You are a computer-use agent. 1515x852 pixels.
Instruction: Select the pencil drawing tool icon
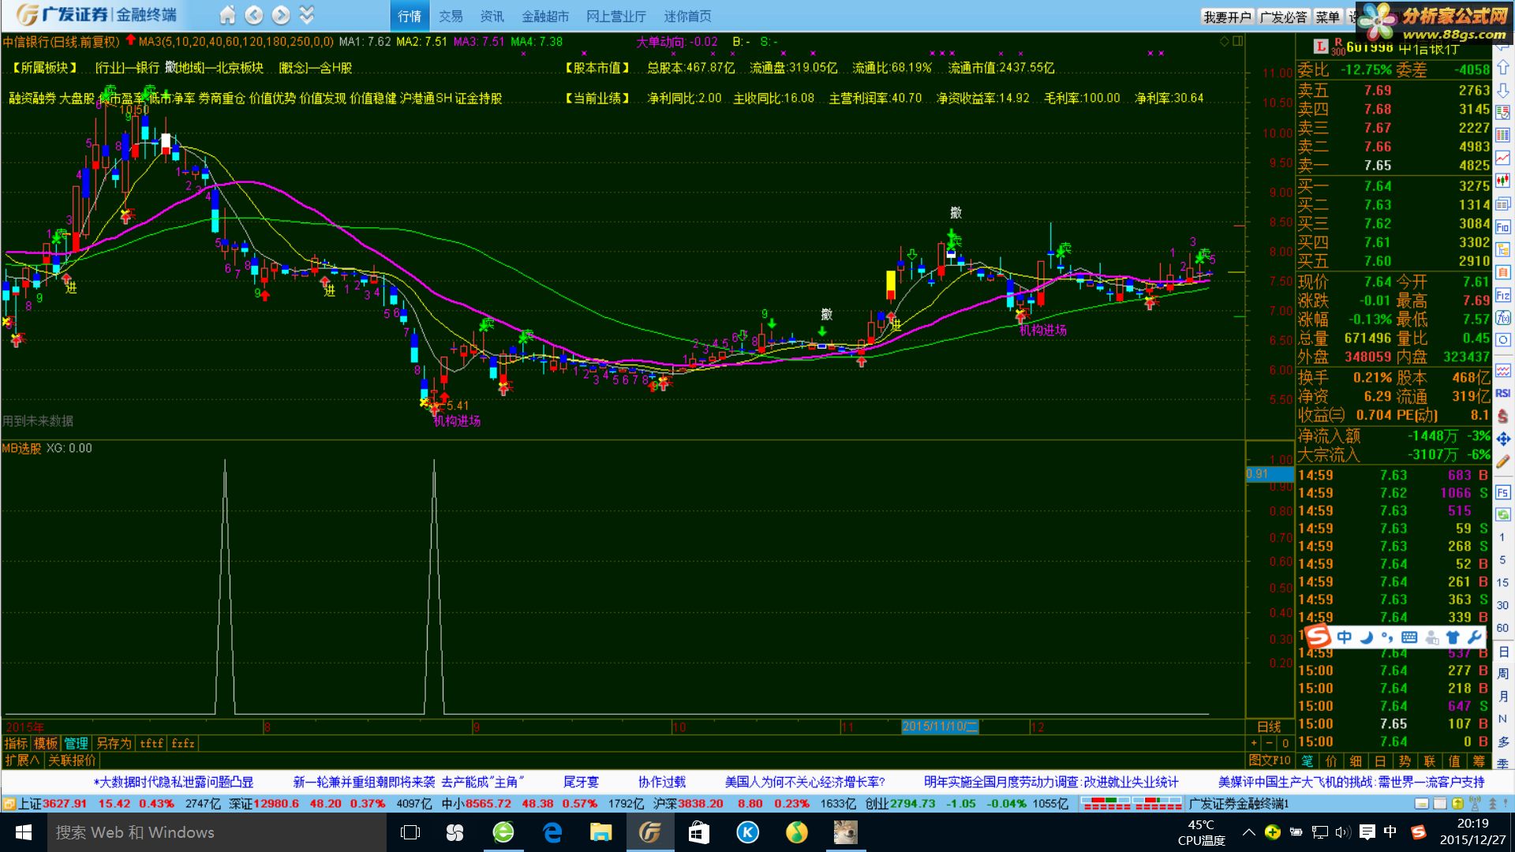point(1503,461)
